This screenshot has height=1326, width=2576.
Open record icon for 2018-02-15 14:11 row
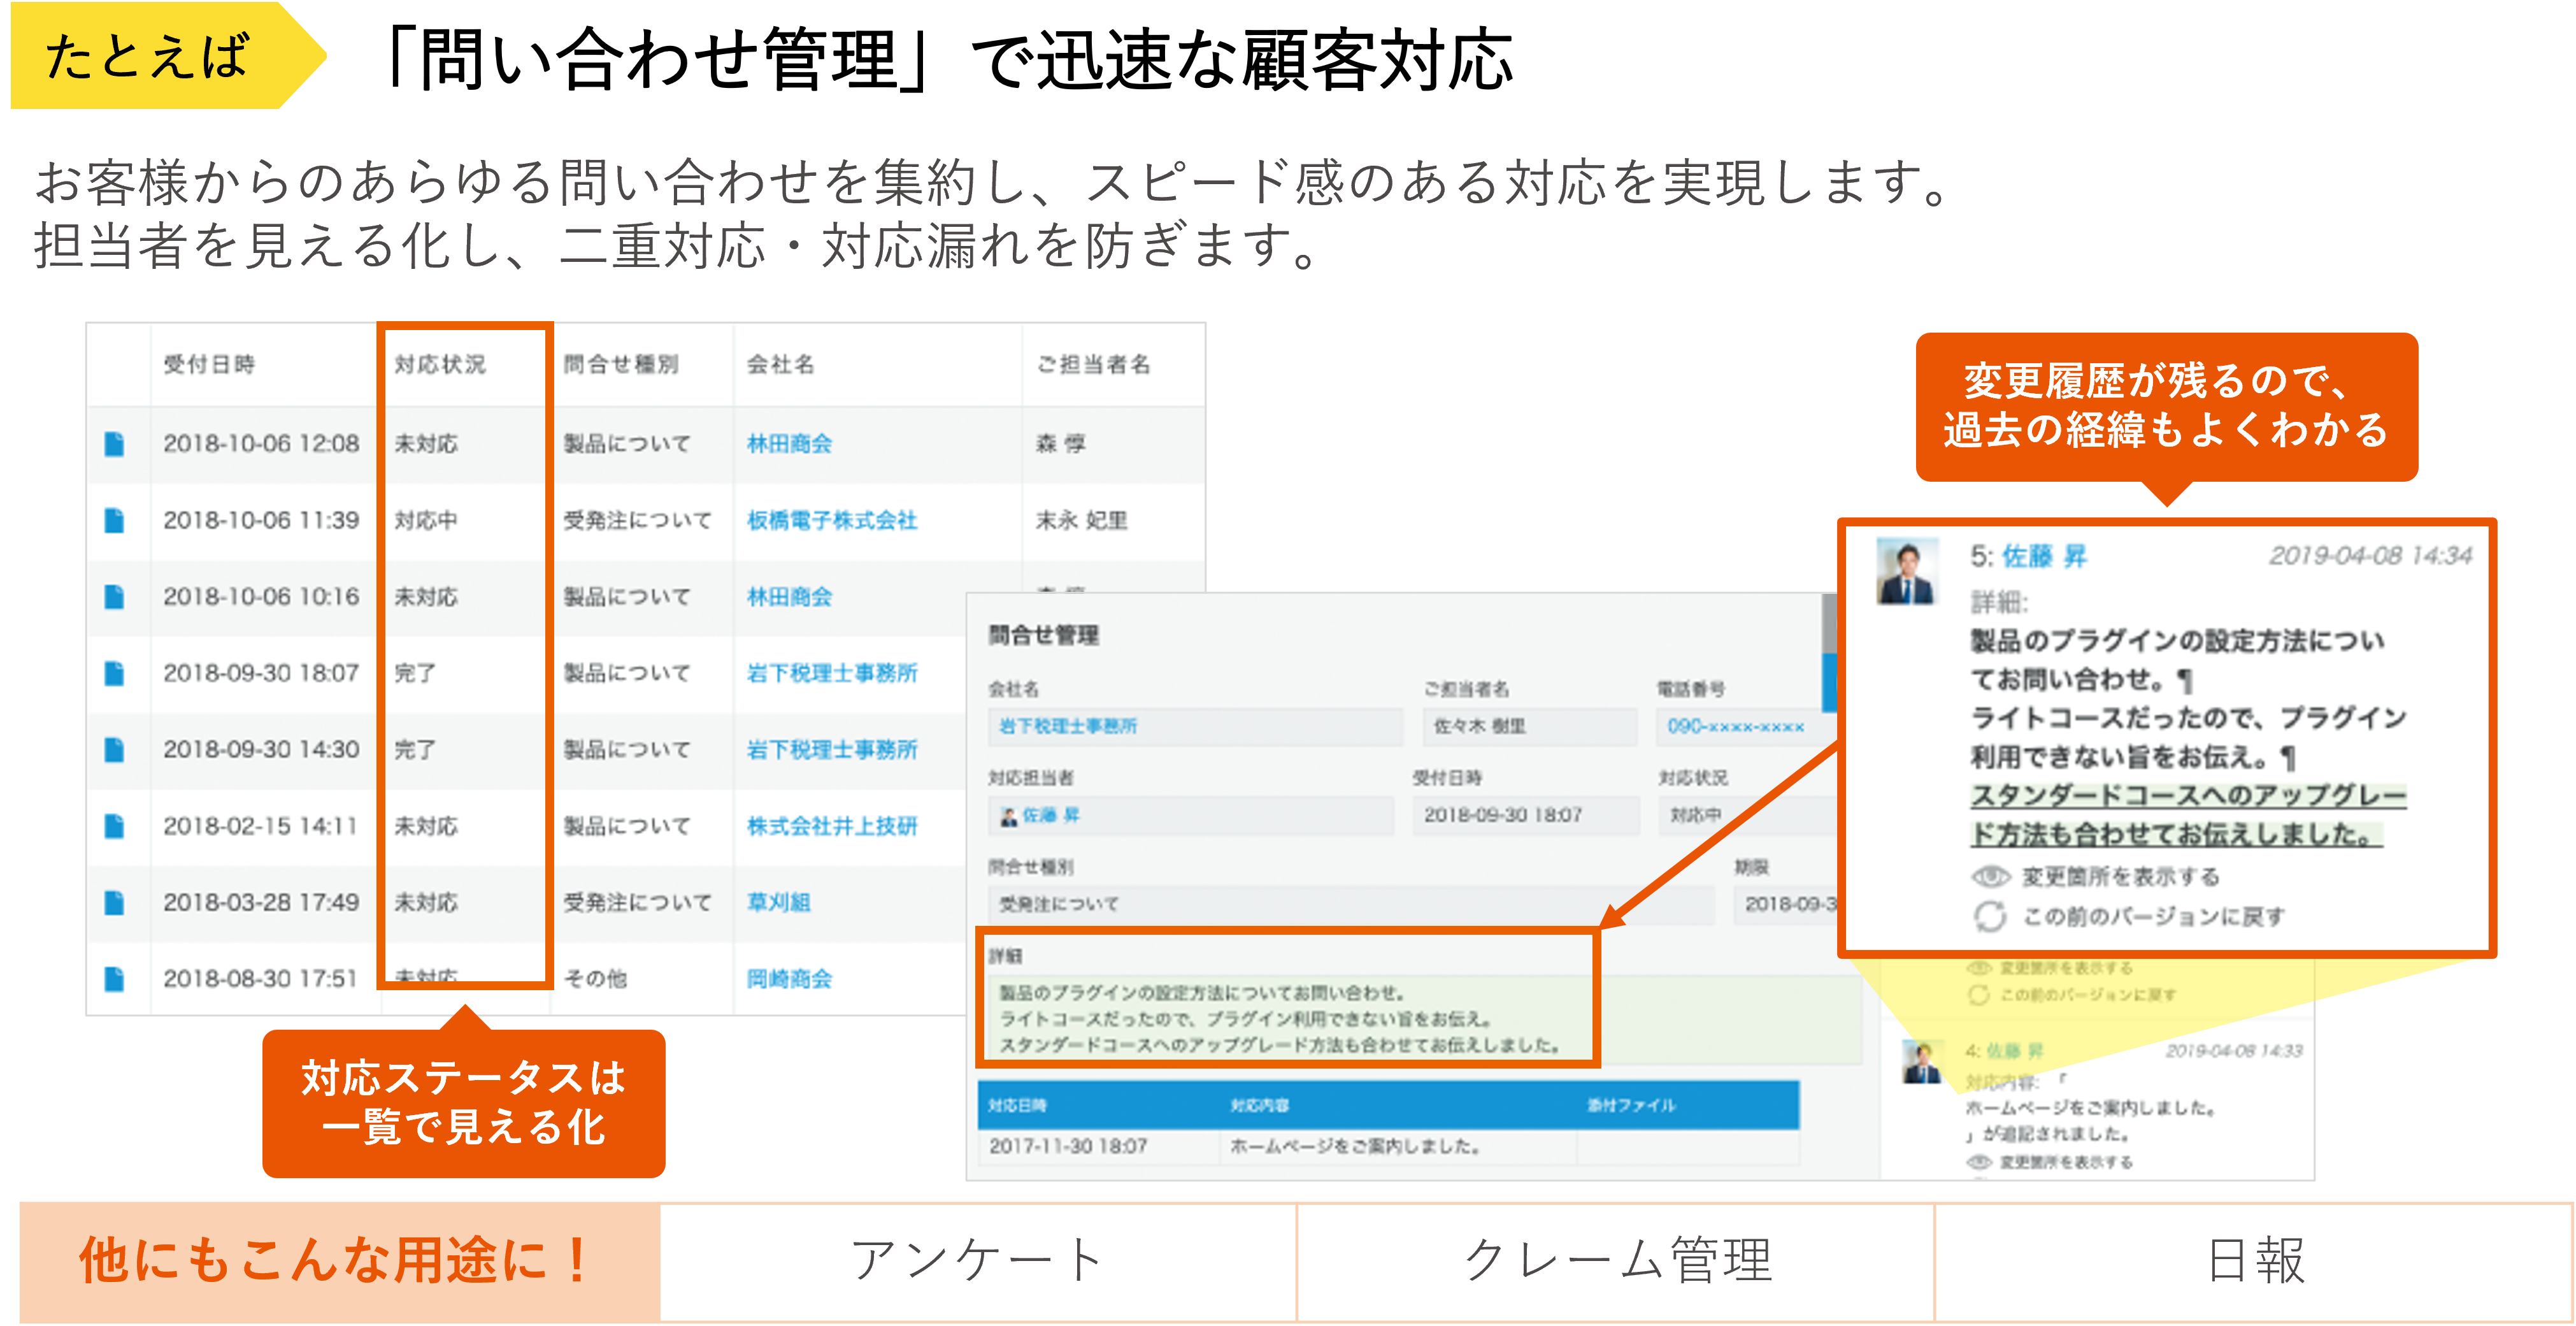pos(114,826)
